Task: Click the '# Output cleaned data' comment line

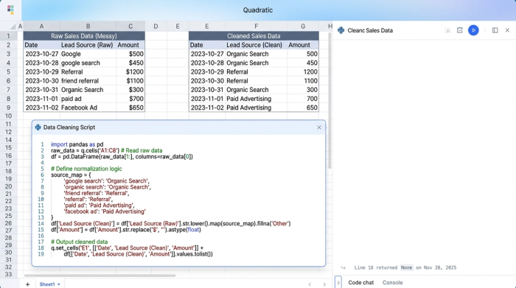Action: coord(80,242)
